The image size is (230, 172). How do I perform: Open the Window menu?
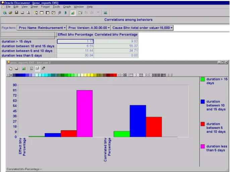(78, 7)
